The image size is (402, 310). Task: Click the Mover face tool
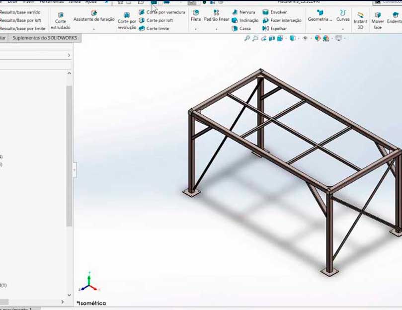[378, 21]
